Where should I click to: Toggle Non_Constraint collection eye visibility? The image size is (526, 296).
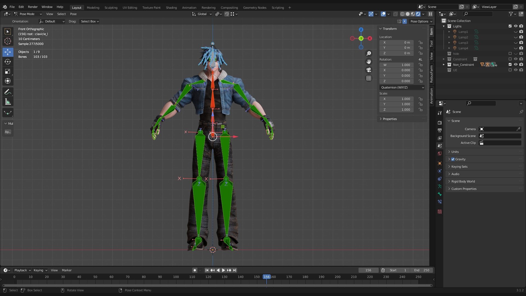(x=516, y=65)
